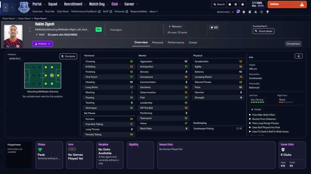Click the bookmark icon beside Search
Screen dimensions: 311x174
[x=230, y=5]
